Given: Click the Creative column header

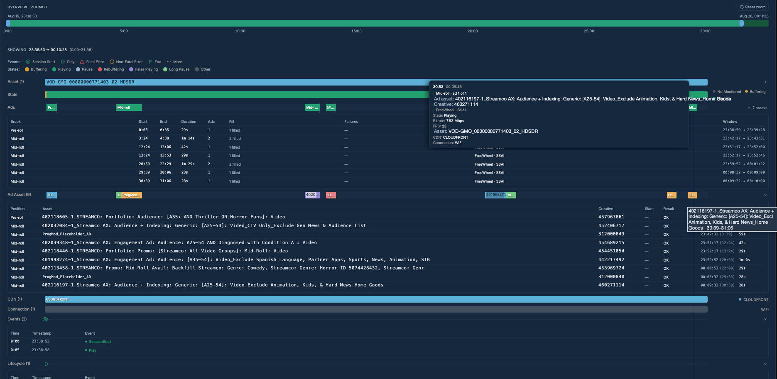Looking at the screenshot, I should [605, 209].
